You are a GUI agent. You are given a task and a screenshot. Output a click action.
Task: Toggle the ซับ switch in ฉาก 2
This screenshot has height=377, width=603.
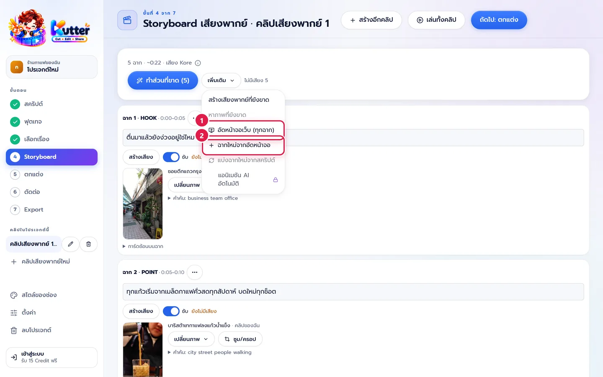[171, 311]
